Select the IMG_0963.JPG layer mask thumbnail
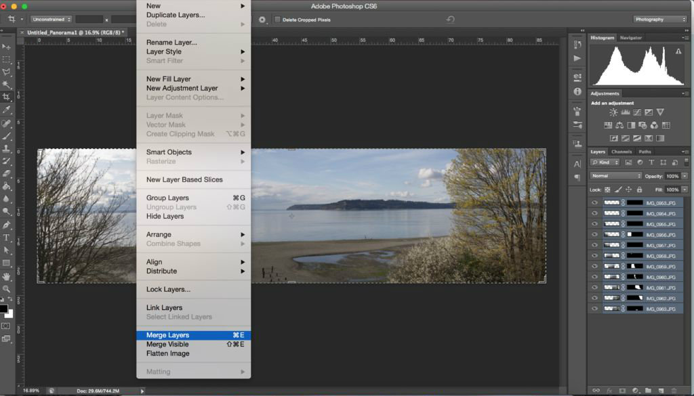 [634, 309]
